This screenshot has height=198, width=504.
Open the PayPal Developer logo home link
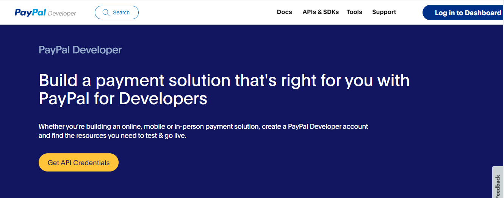pyautogui.click(x=45, y=13)
